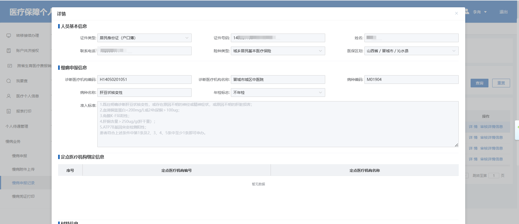Click the 跳转至第 page number input
Image resolution: width=519 pixels, height=224 pixels.
pyautogui.click(x=494, y=176)
